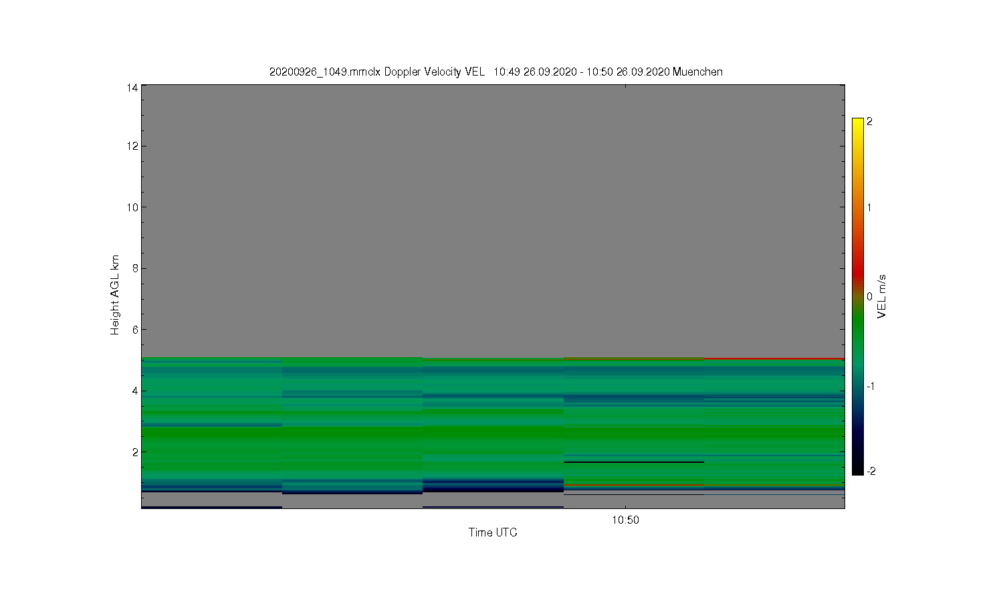Viewport: 1003px width, 602px height.
Task: Click the colorbar label -1
Action: click(871, 387)
